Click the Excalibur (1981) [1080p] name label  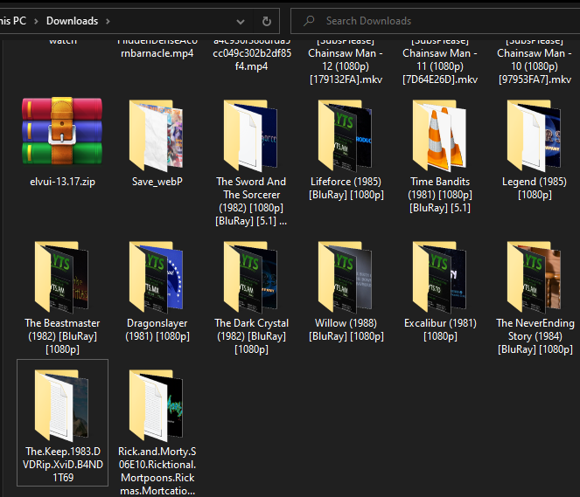pyautogui.click(x=440, y=330)
